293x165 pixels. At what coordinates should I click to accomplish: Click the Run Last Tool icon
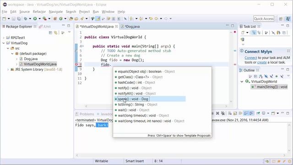pos(44,19)
